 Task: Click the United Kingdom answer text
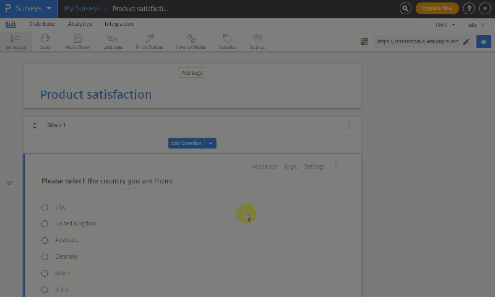coord(75,224)
